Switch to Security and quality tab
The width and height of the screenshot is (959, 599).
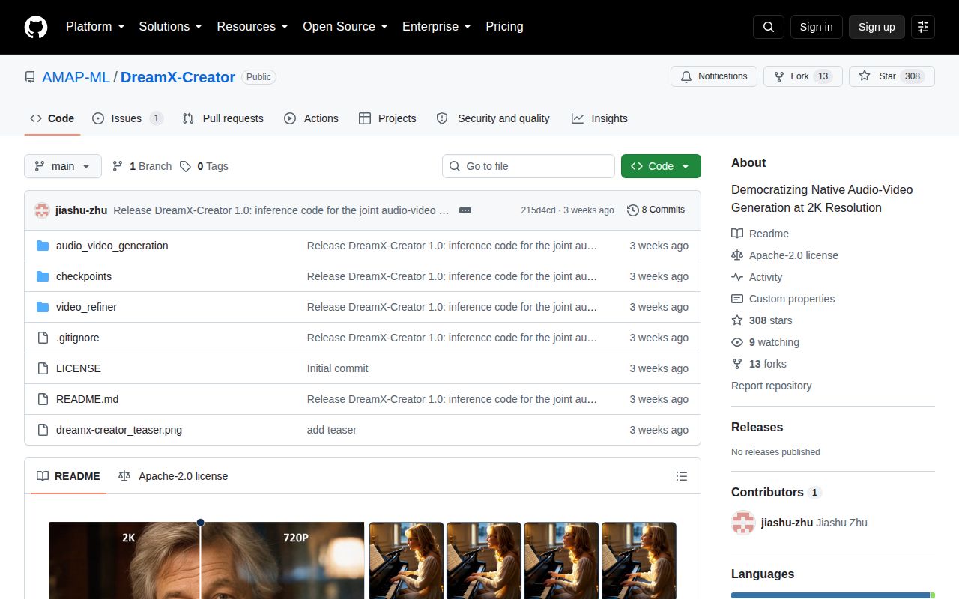493,118
